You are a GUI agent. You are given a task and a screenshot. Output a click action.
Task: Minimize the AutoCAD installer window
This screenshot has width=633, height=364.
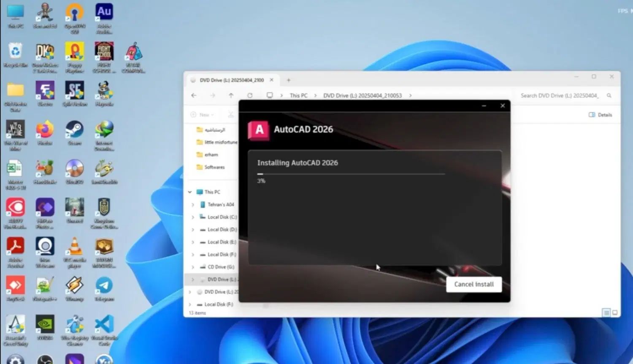tap(484, 106)
